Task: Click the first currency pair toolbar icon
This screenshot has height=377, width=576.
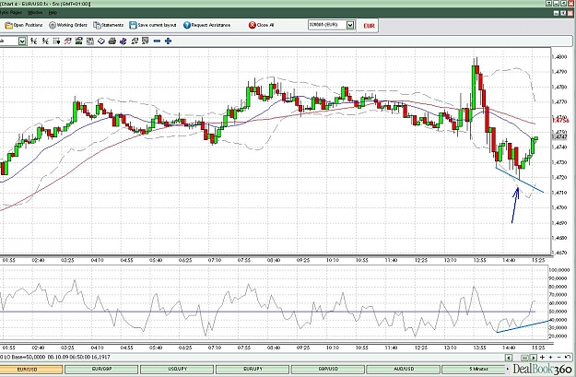Action: point(34,41)
